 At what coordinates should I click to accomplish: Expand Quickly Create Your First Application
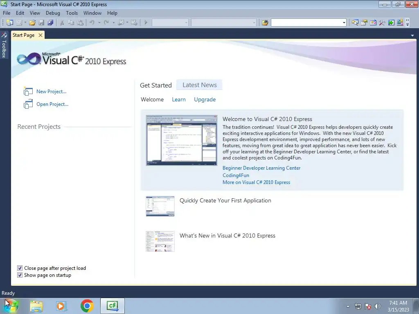(x=225, y=200)
